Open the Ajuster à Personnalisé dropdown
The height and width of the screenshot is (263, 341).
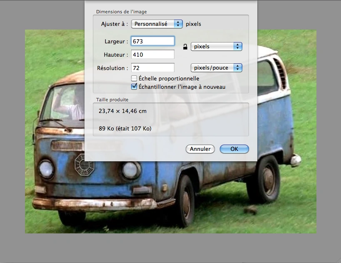tap(157, 24)
